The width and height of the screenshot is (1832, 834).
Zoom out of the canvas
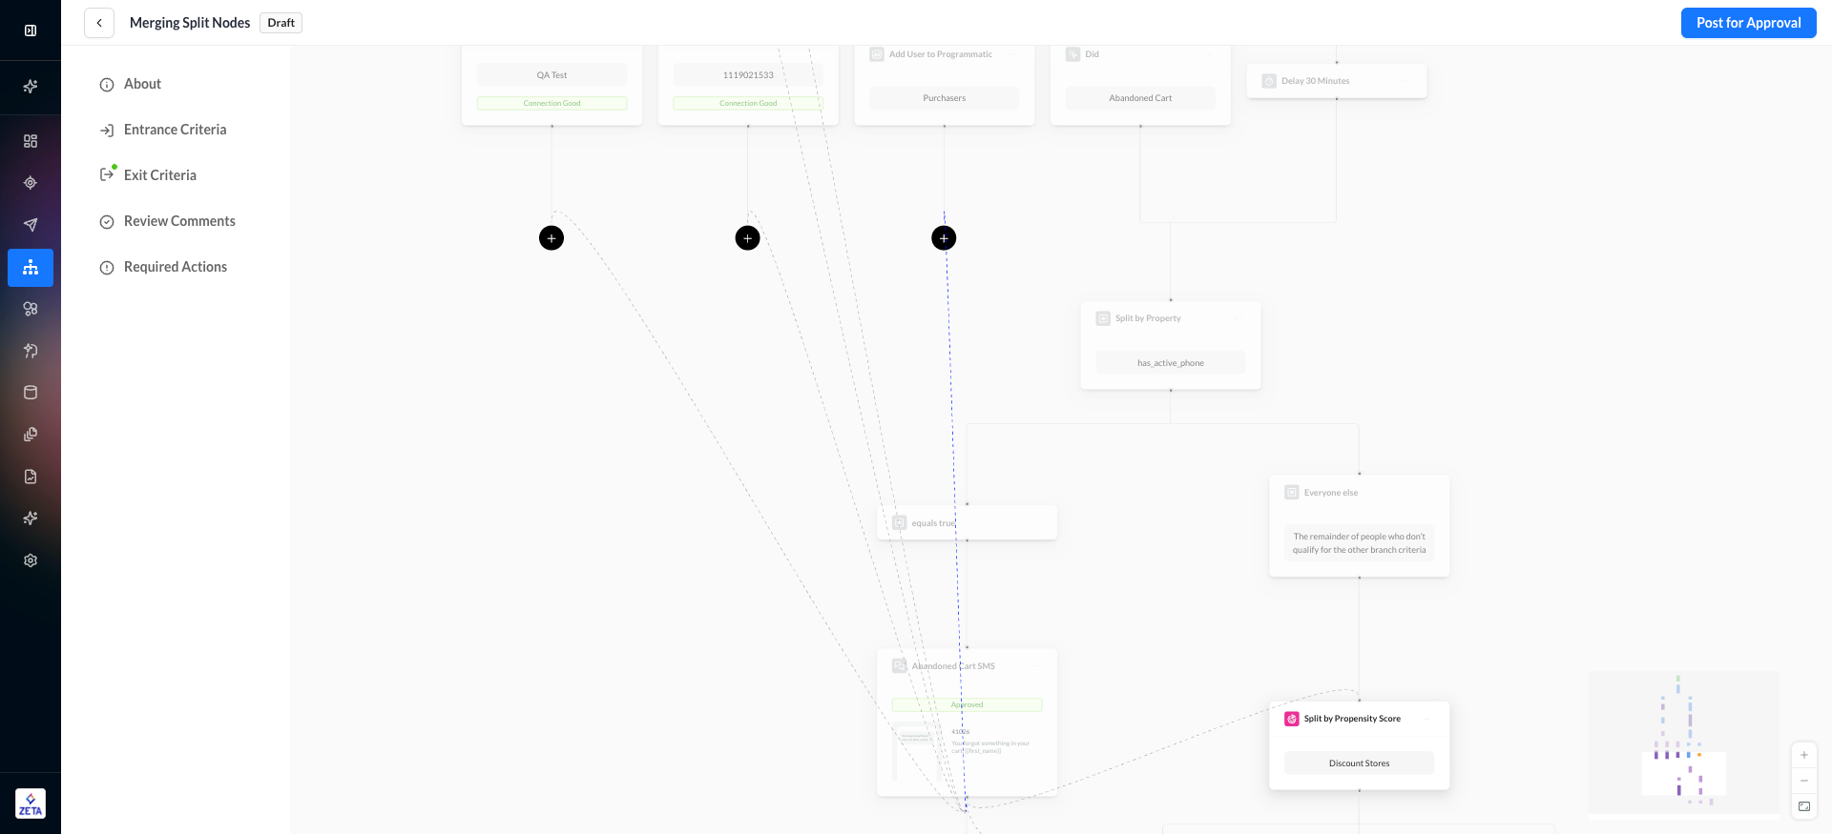click(x=1803, y=781)
